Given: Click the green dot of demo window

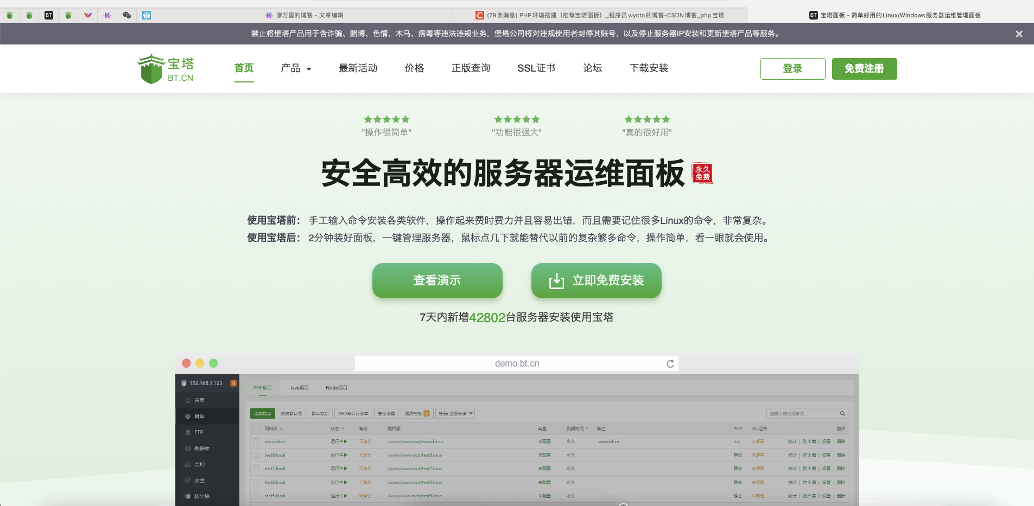Looking at the screenshot, I should tap(213, 363).
